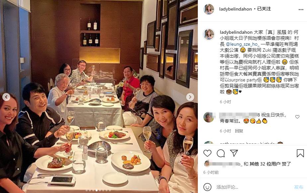Like the birthday wishes comment
Viewport: 307px width, 193px height.
297,117
